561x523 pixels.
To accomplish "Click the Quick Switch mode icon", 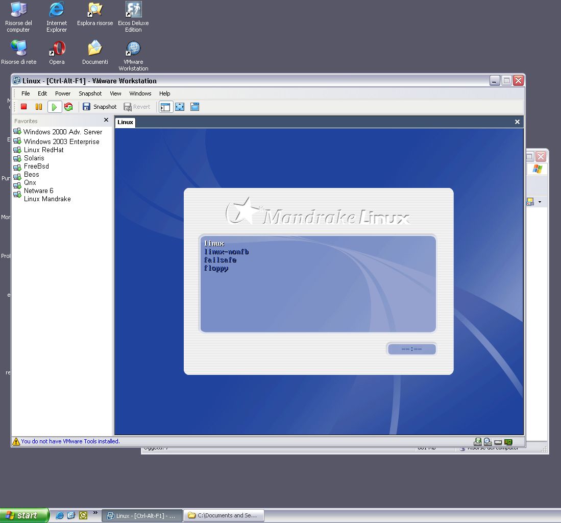I will (x=194, y=107).
